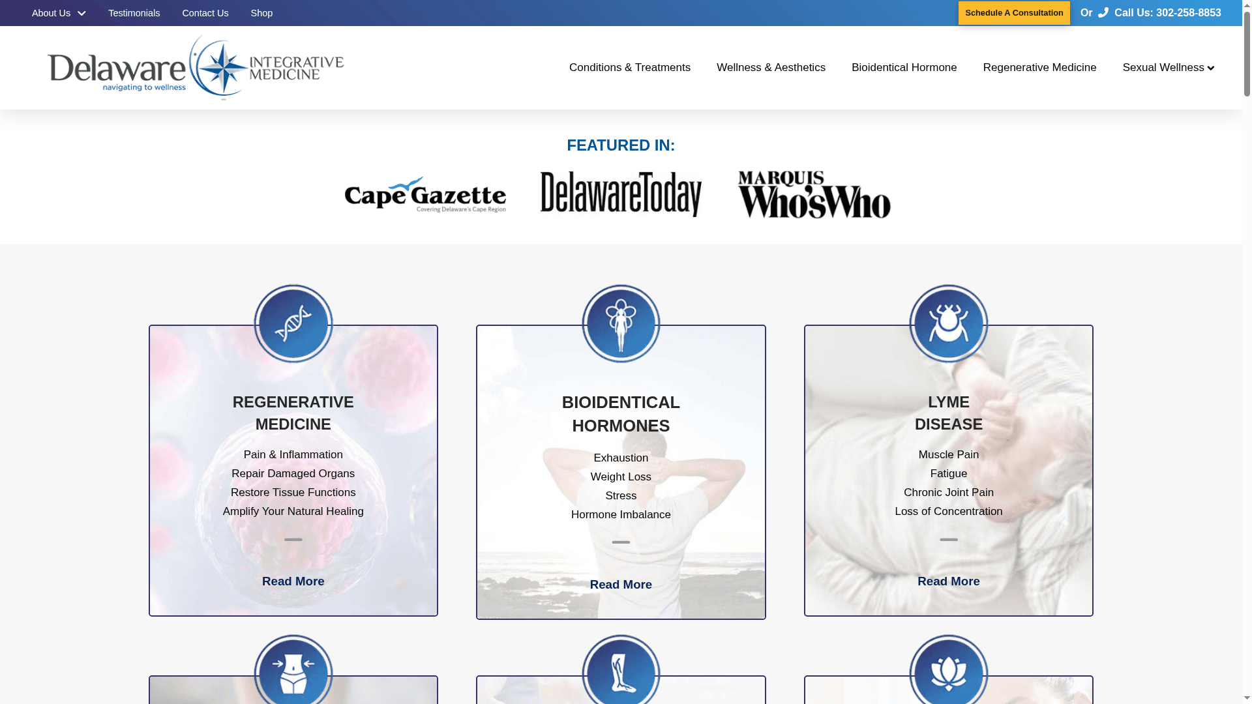Click the hormone figure icon above Bioidentical Hormones

[621, 323]
